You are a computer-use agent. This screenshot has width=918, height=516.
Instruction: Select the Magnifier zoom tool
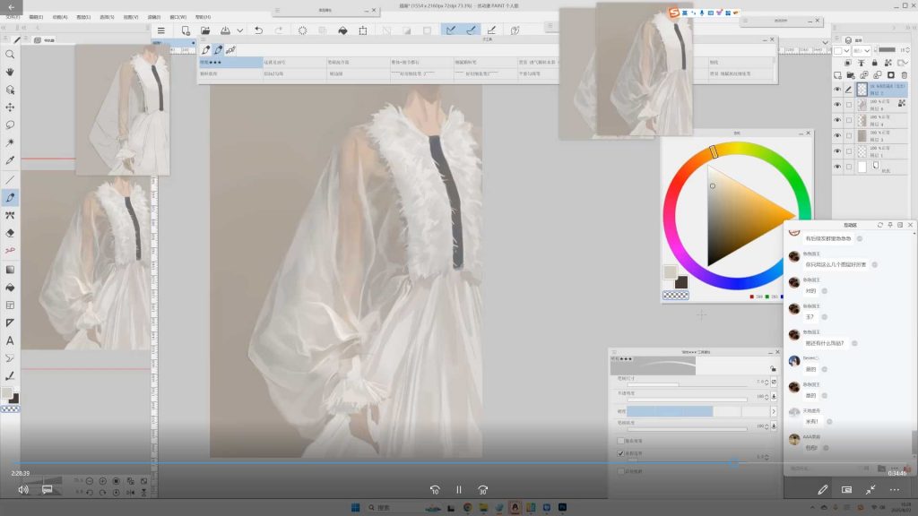(x=10, y=55)
